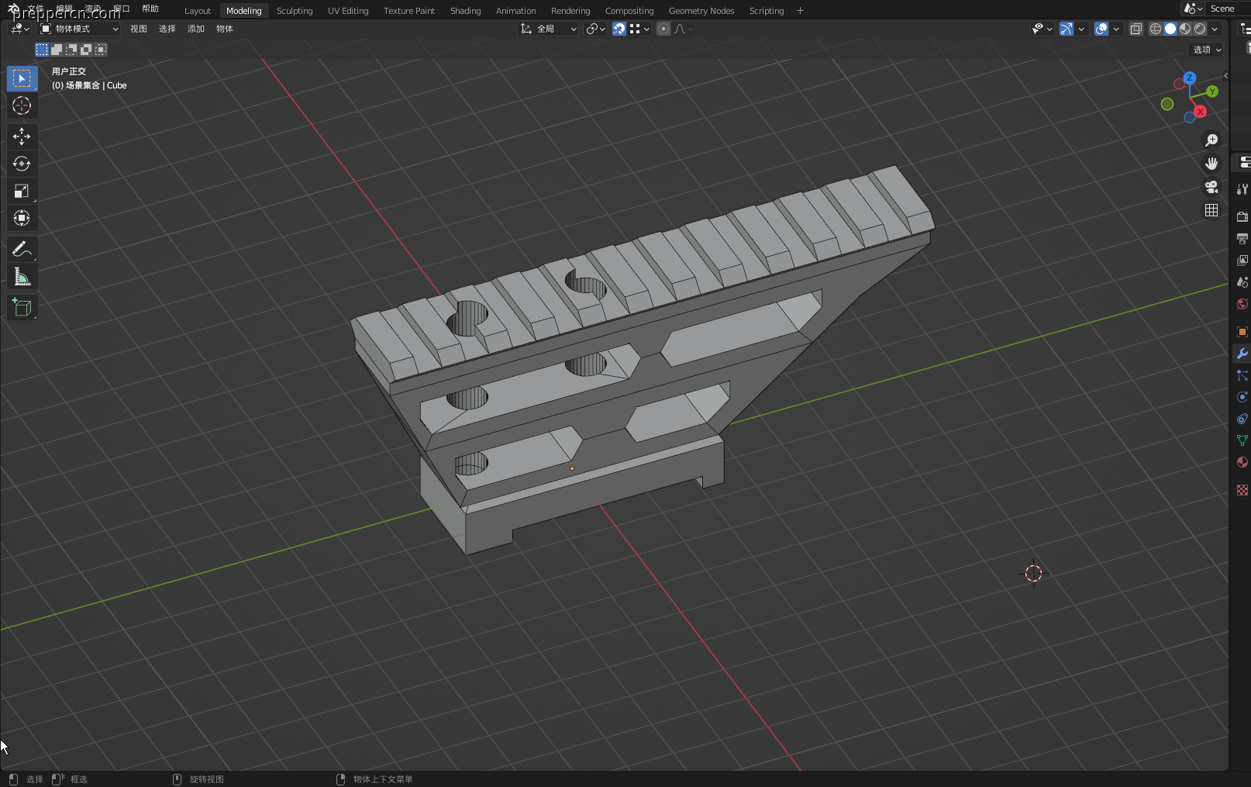
Task: Open the 全局 transform orientation dropdown
Action: coord(549,29)
